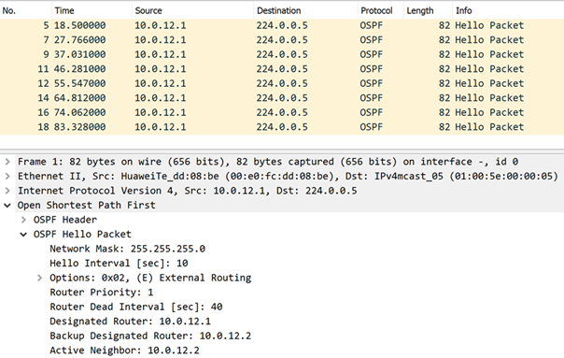Click the Ethernet II Src HuaweiTe text
Viewport: 564px width, 358px height.
288,176
